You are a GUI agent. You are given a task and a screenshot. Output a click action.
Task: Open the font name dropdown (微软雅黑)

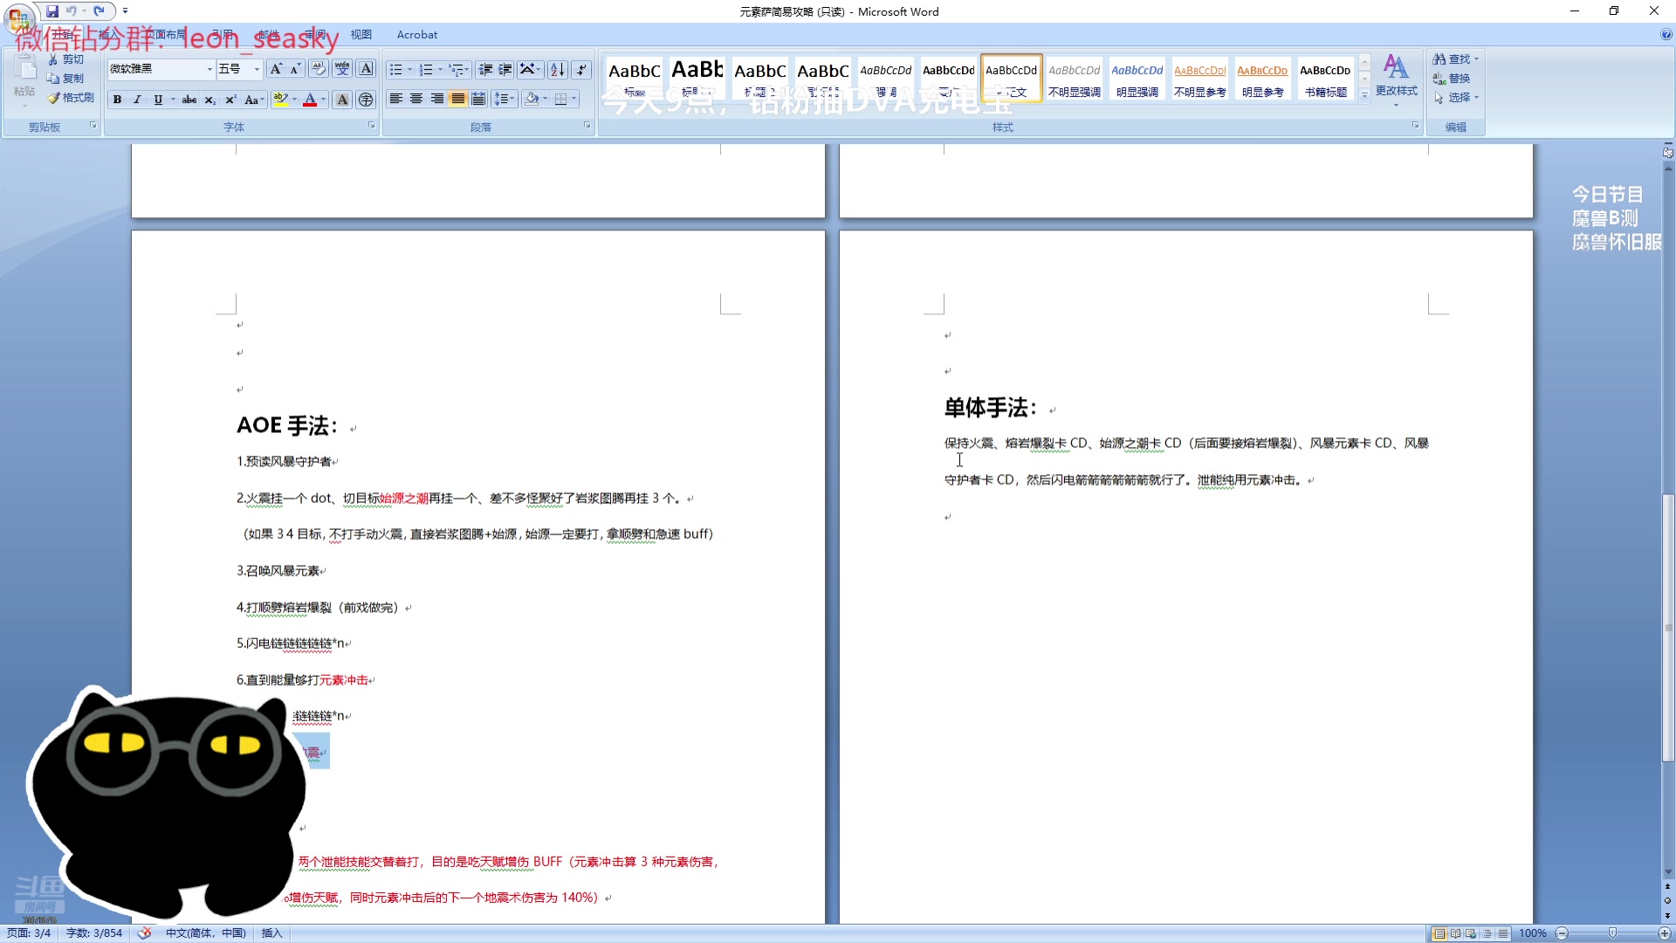point(209,69)
